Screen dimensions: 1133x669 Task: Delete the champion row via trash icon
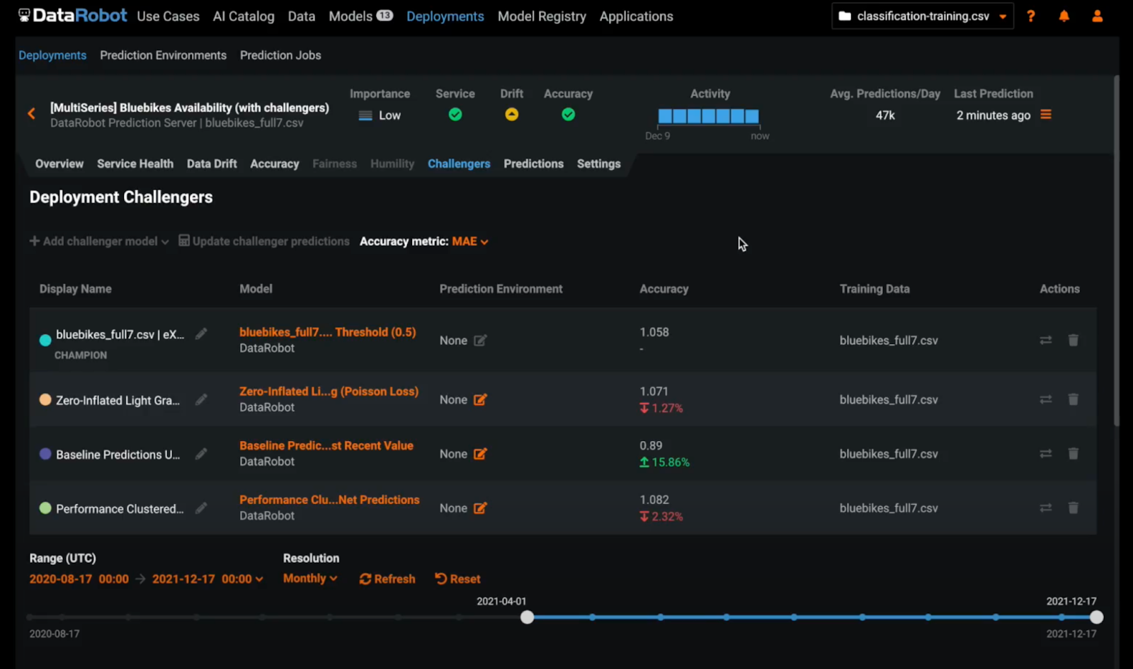[x=1073, y=341]
